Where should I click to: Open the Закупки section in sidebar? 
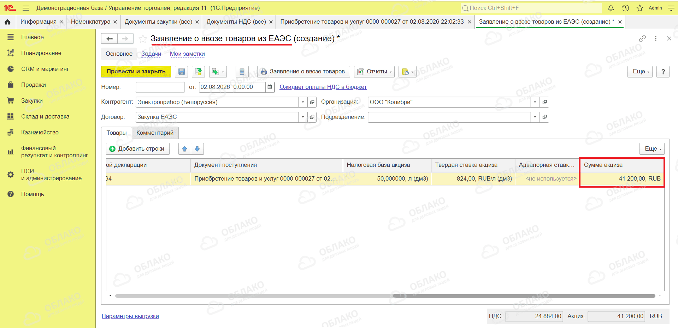(x=32, y=101)
